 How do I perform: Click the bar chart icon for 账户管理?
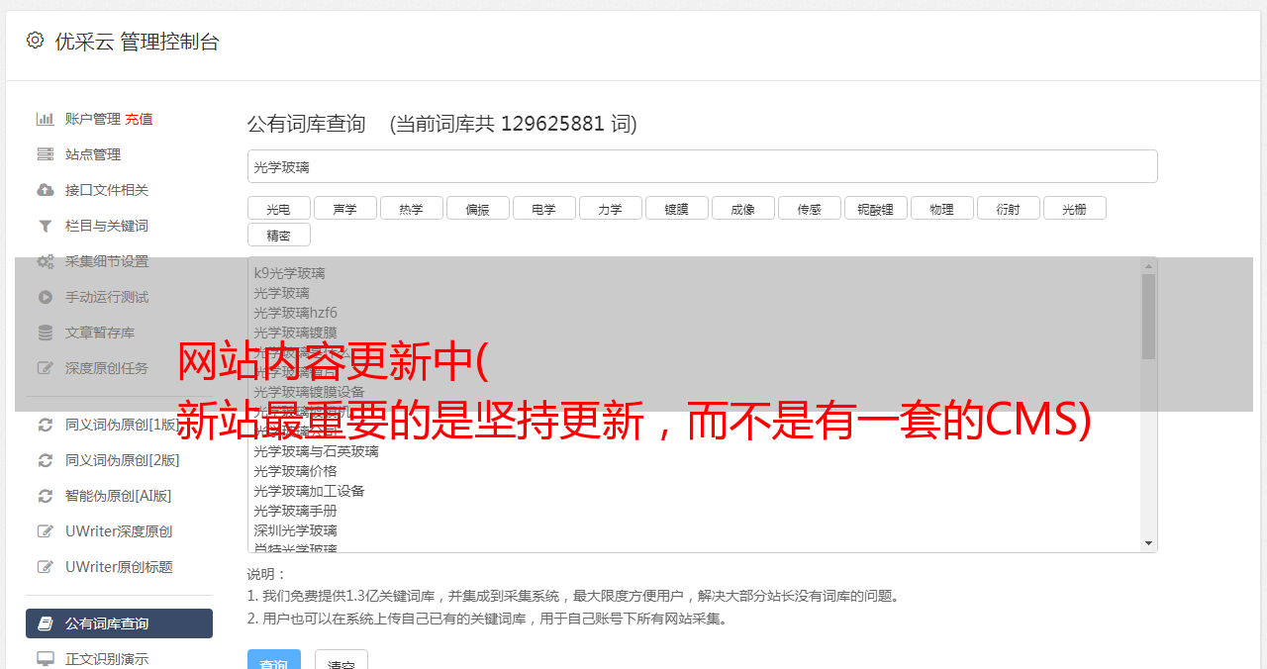(x=45, y=119)
